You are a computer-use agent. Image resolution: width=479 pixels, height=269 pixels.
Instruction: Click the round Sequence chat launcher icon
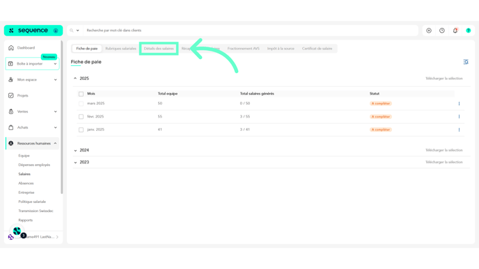(17, 231)
